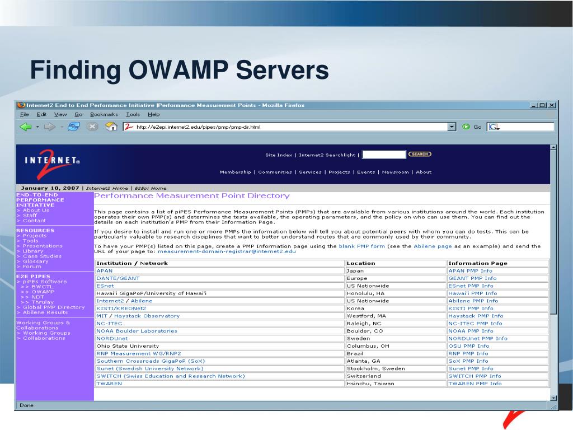Image resolution: width=573 pixels, height=430 pixels.
Task: Click the 'Ohio State University' table cell
Action: tap(220, 346)
